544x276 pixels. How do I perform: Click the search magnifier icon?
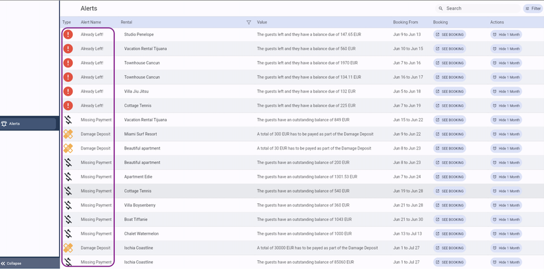point(441,9)
